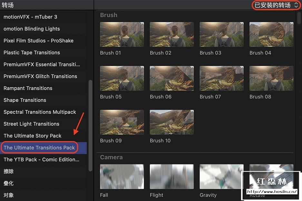
Task: Open the 已安装的转场 dropdown
Action: point(276,5)
